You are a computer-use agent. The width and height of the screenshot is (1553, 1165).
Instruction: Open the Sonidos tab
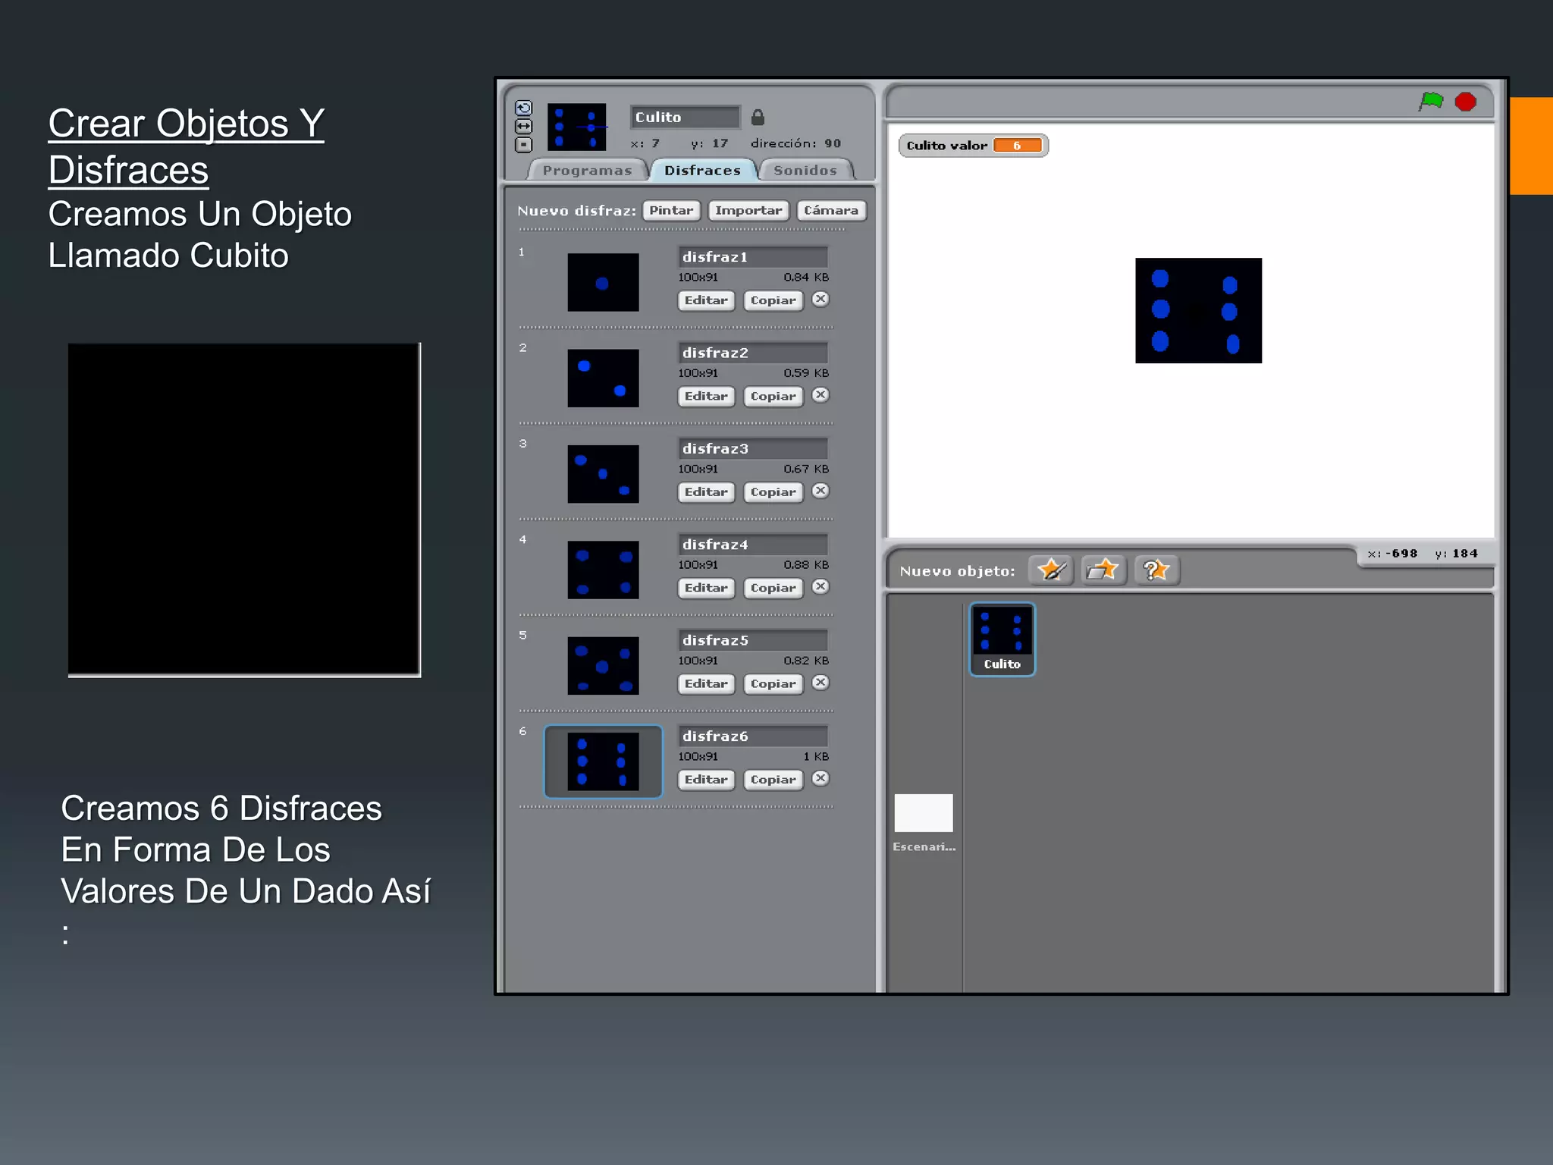point(805,171)
